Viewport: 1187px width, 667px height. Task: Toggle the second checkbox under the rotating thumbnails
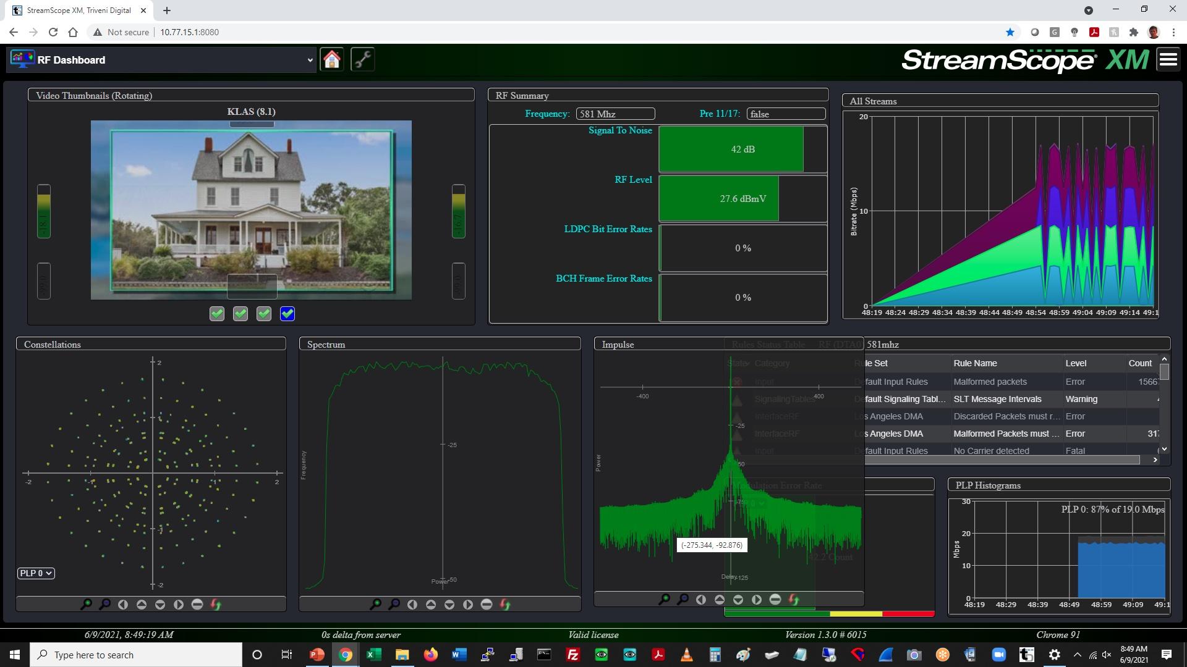tap(240, 314)
